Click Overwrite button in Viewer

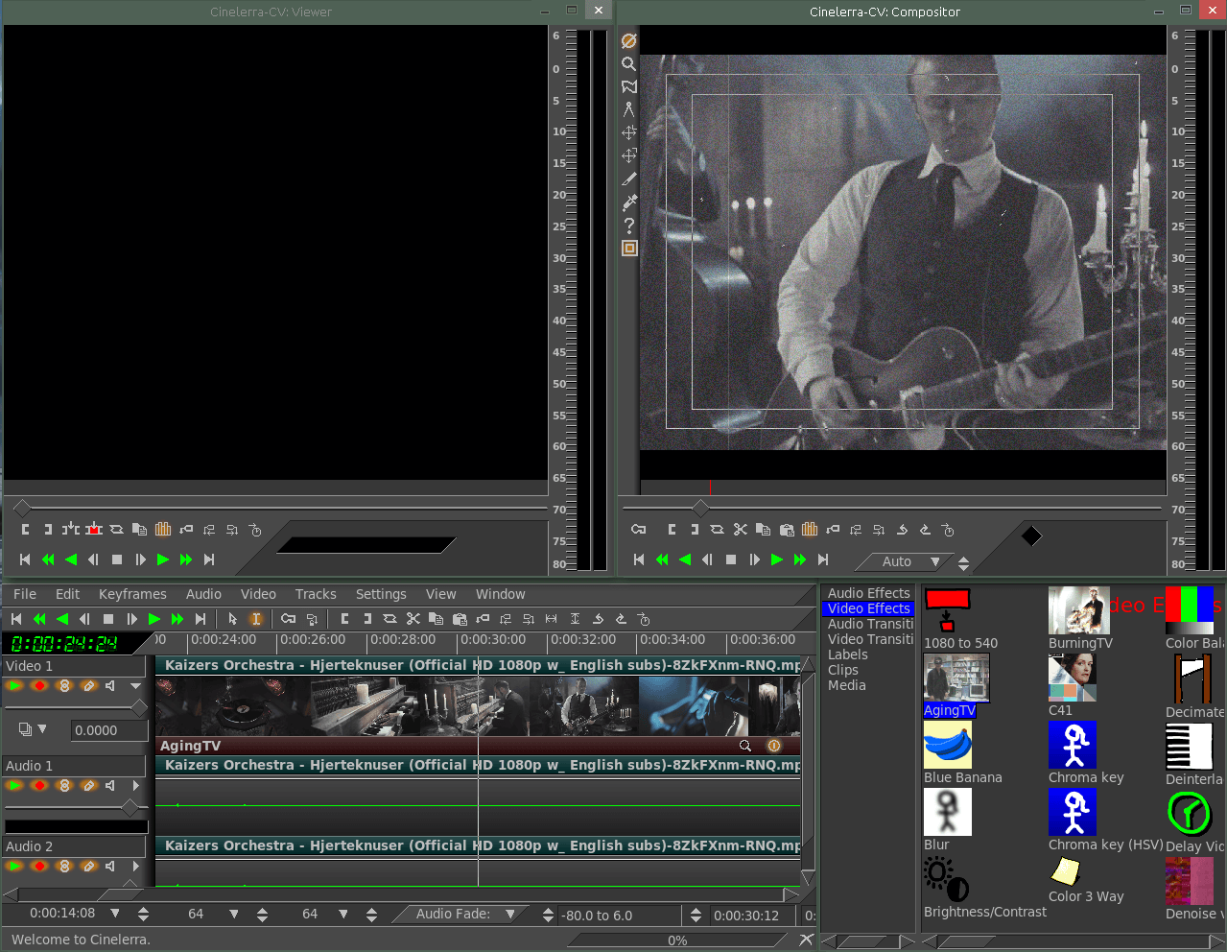tap(94, 529)
